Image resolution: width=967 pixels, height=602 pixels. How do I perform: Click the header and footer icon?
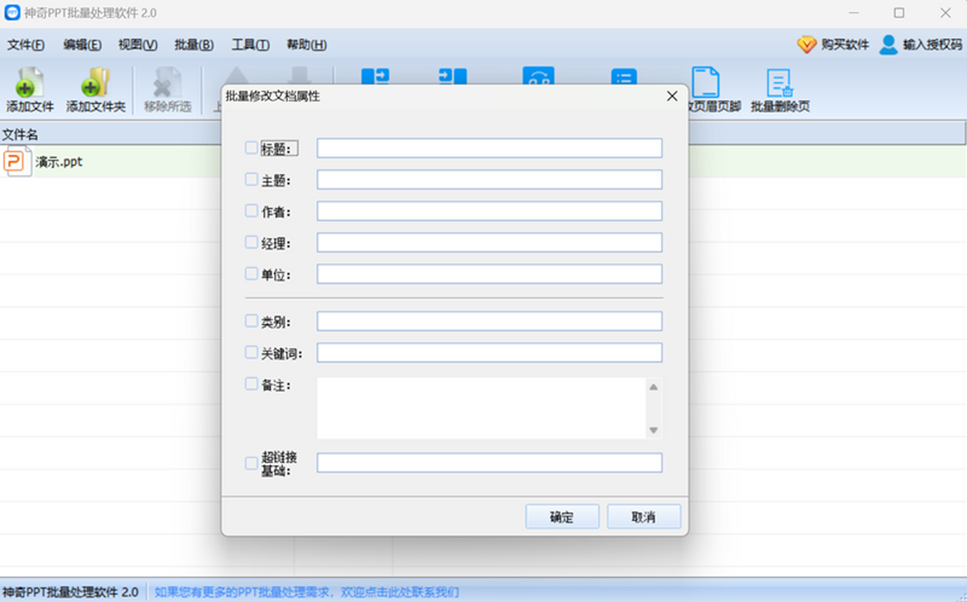pyautogui.click(x=706, y=83)
